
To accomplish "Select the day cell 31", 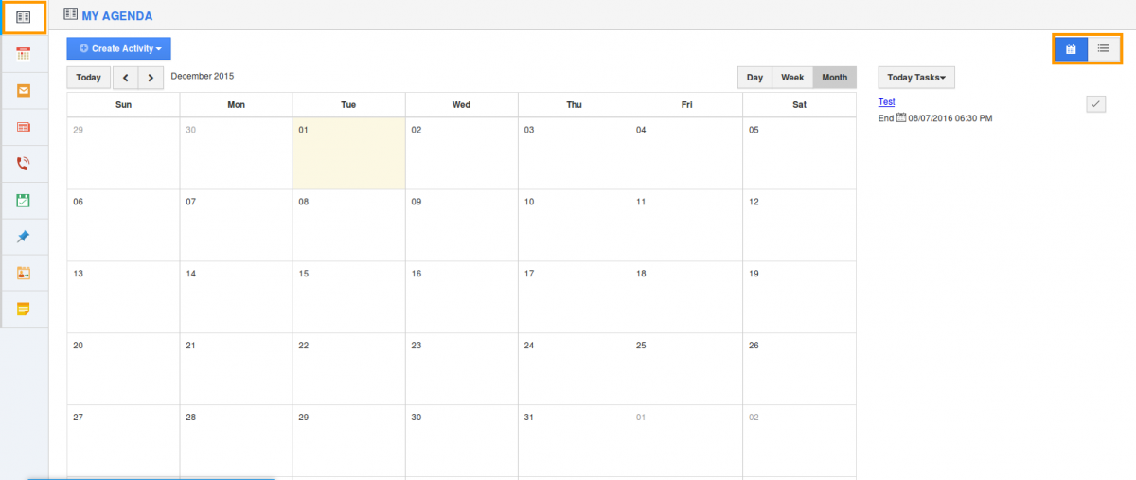I will 574,441.
